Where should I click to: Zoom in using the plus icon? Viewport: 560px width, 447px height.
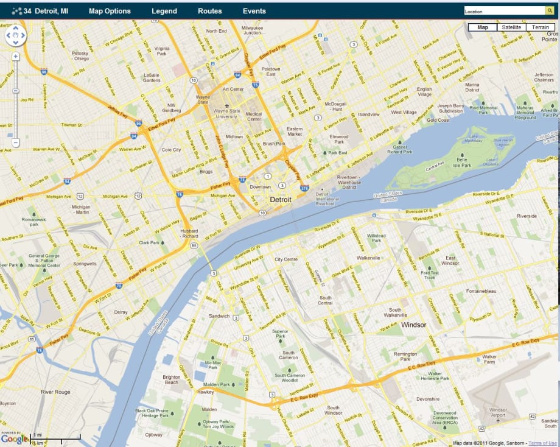pyautogui.click(x=15, y=57)
